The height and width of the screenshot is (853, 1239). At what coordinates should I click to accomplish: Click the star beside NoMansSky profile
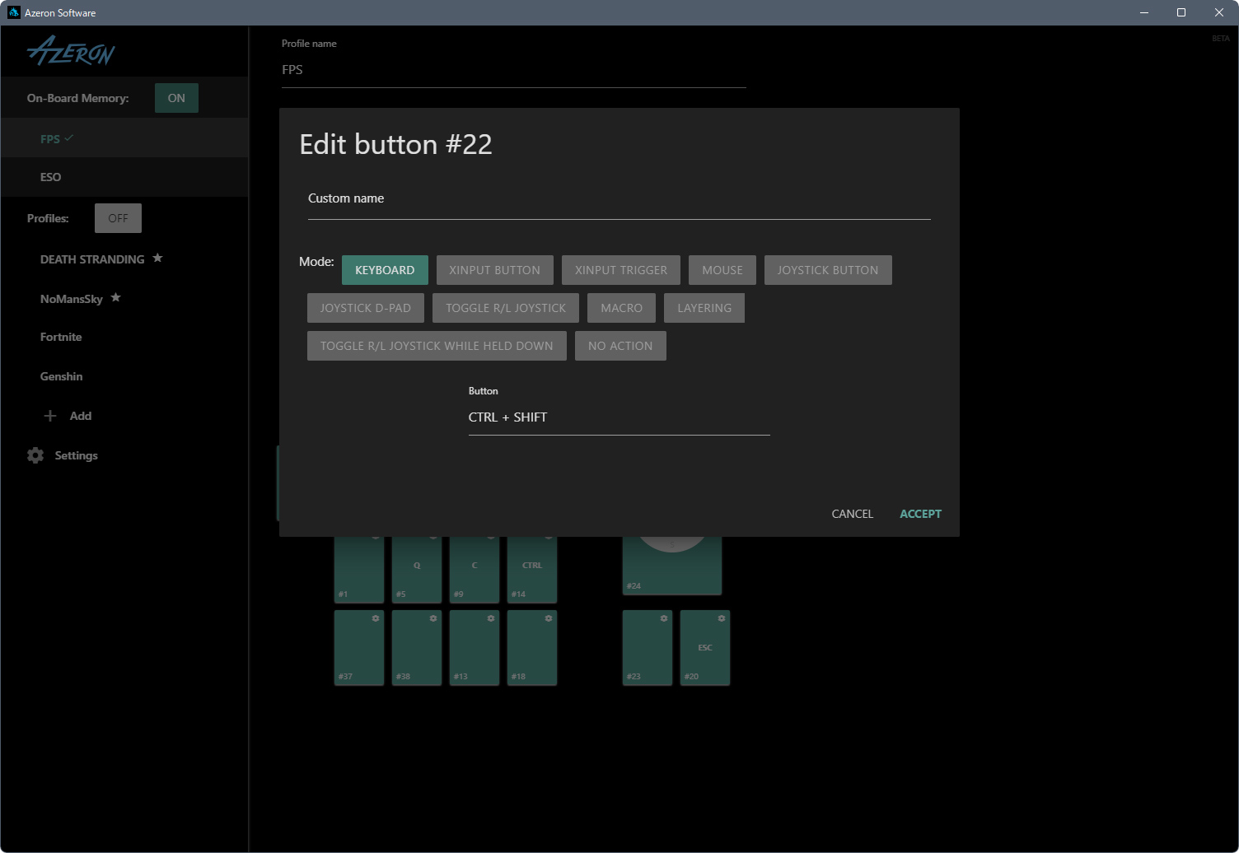point(116,298)
